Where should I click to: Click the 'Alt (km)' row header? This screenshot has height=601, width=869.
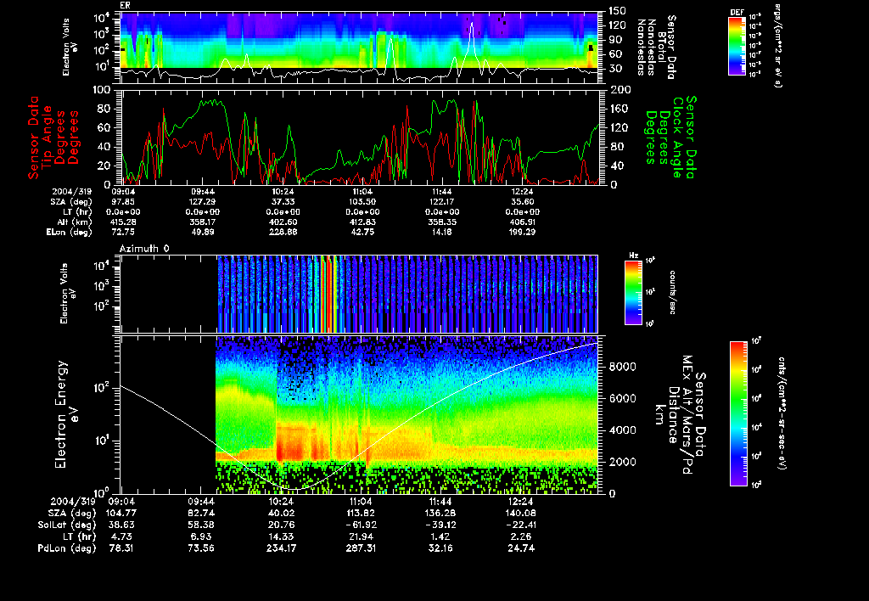(x=75, y=222)
